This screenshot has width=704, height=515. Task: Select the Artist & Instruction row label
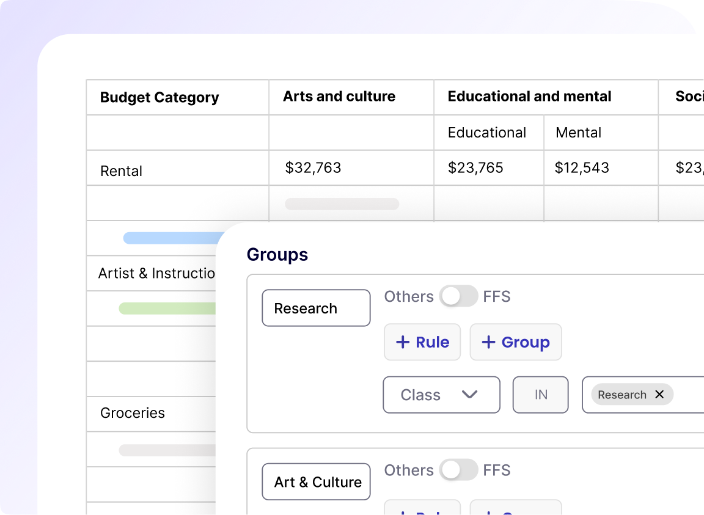[156, 273]
